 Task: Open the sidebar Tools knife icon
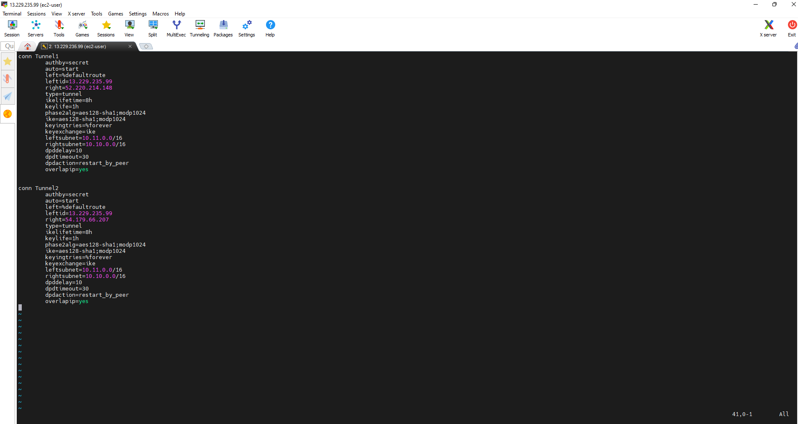(x=8, y=79)
